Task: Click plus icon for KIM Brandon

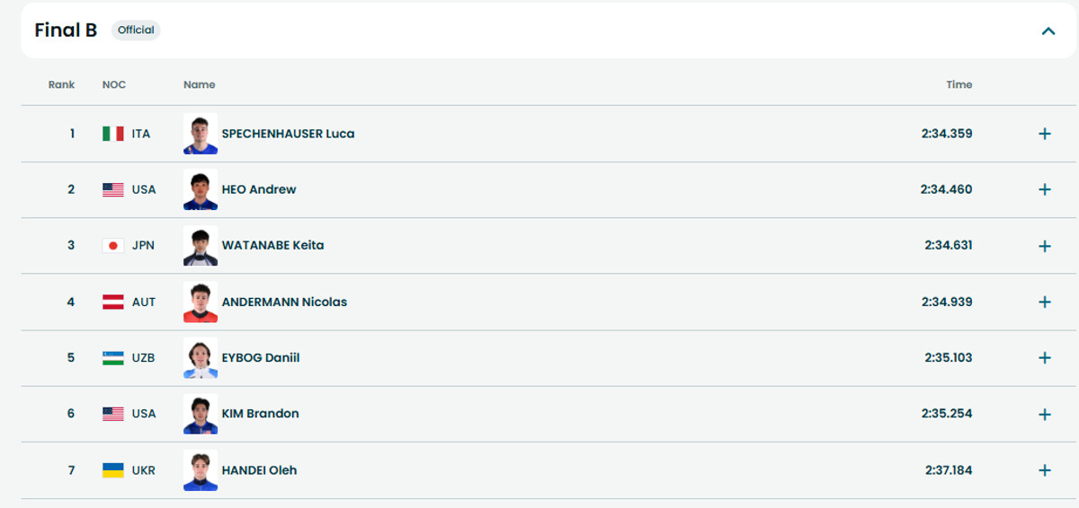Action: click(1045, 414)
